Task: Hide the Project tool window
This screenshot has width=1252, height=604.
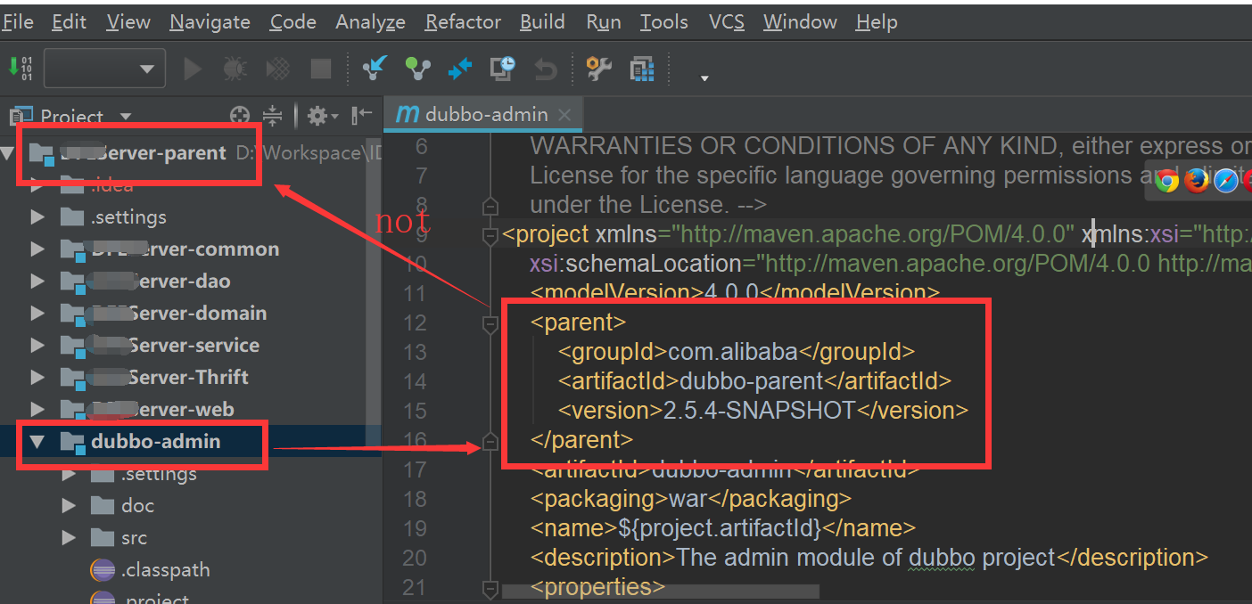Action: tap(362, 115)
